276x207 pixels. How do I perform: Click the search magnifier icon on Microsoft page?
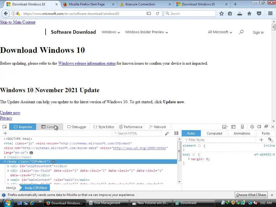click(241, 32)
